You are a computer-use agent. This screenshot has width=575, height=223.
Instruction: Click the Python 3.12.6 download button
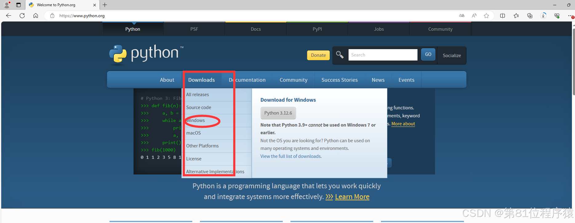[278, 113]
